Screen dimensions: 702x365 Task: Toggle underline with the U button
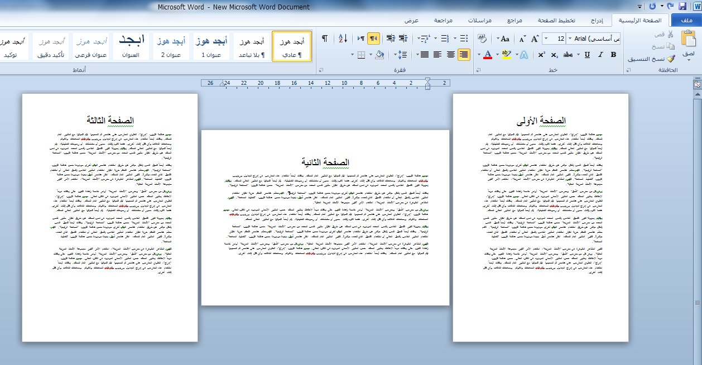587,55
